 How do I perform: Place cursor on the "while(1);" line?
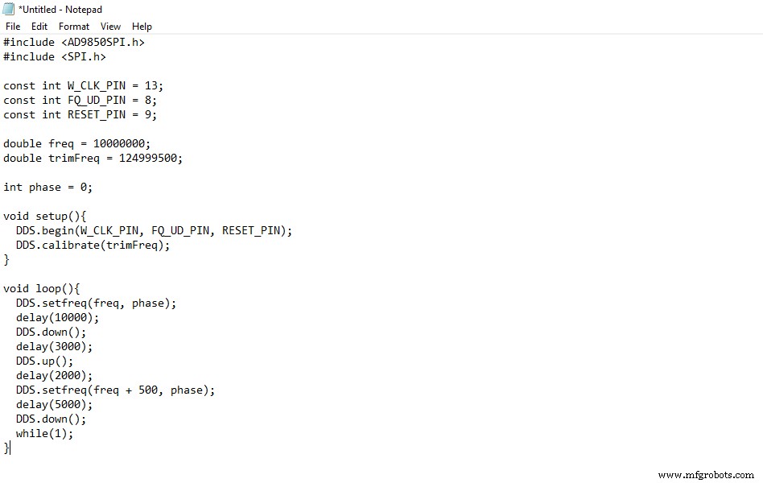(x=45, y=433)
